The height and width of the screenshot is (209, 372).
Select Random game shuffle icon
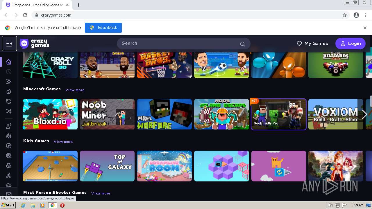9,111
